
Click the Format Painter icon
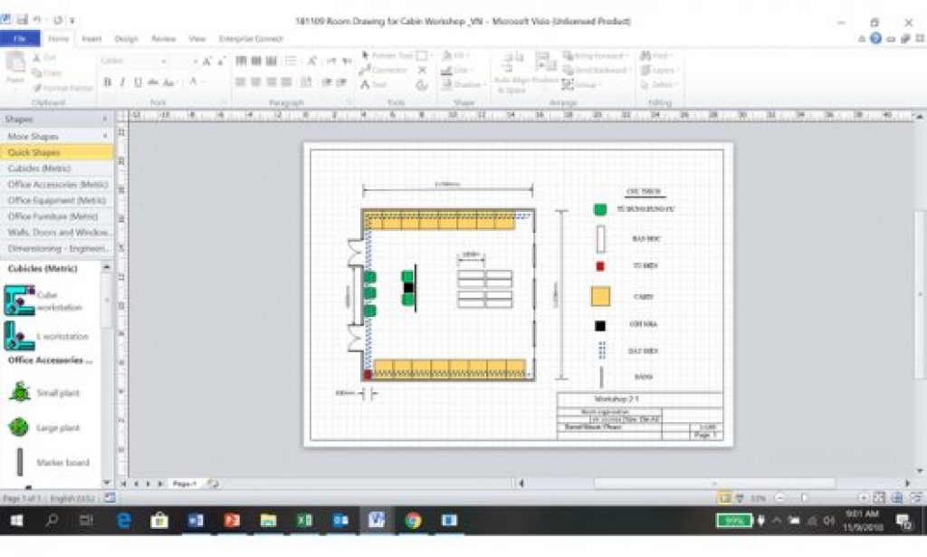pyautogui.click(x=62, y=88)
